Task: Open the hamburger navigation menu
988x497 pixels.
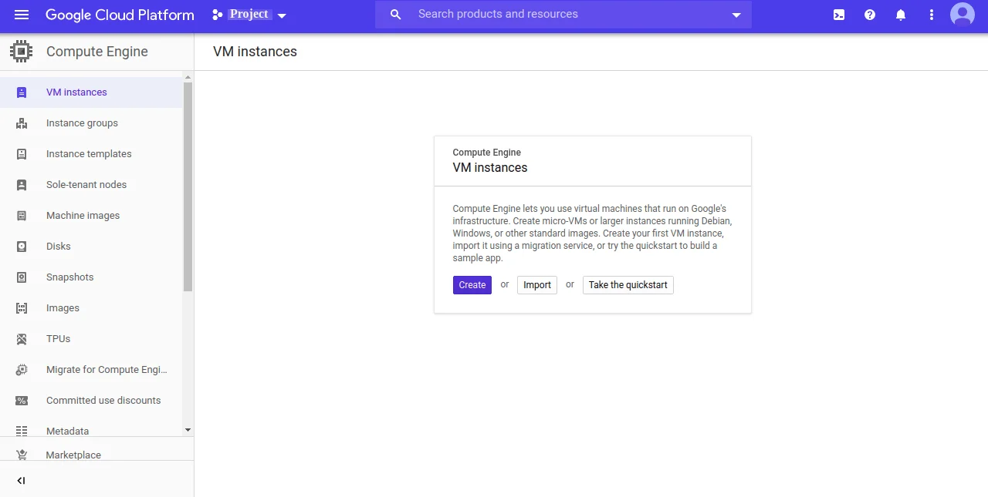Action: point(22,15)
